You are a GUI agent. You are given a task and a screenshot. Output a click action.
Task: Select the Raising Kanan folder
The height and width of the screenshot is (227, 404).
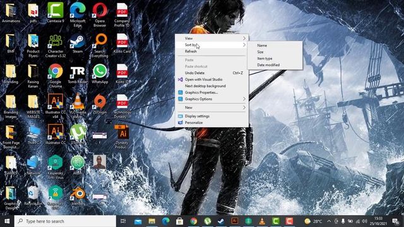[33, 76]
